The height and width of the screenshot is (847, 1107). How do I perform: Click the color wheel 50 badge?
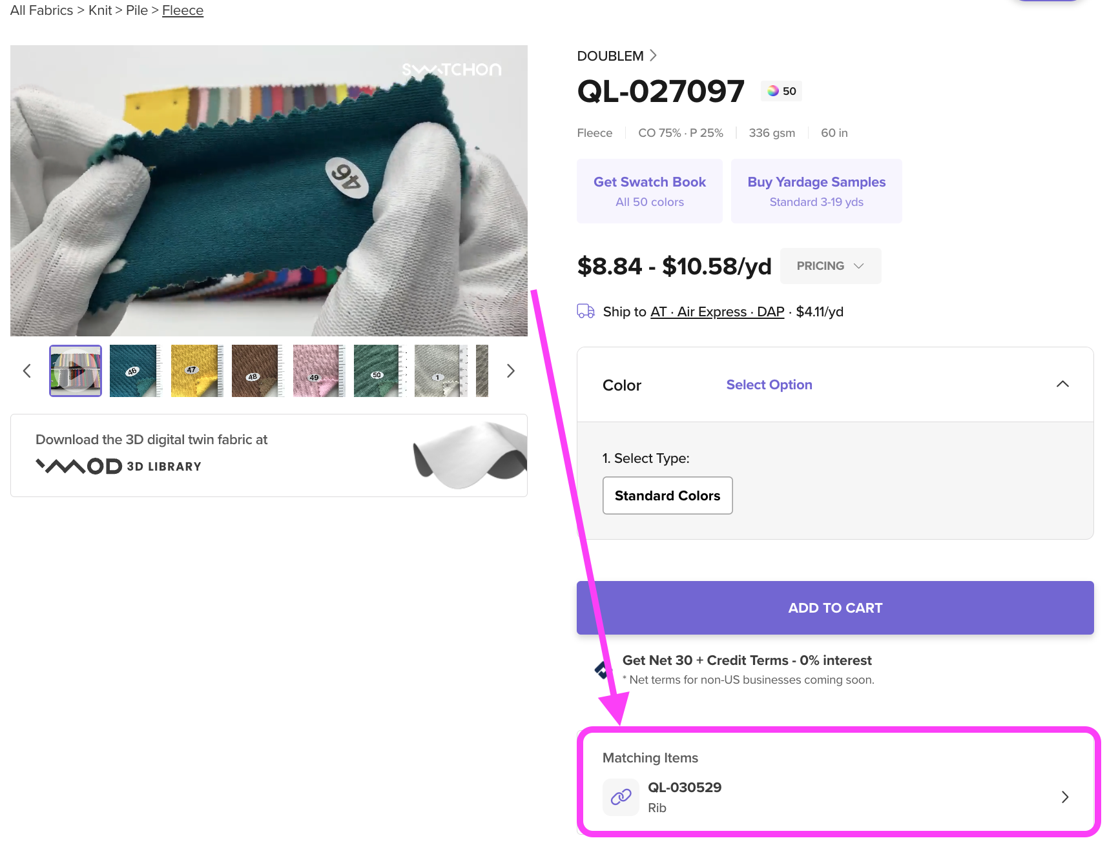pyautogui.click(x=781, y=91)
